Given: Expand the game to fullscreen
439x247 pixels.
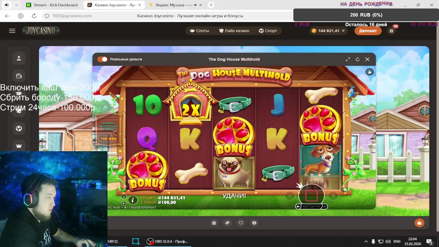Looking at the screenshot, I should (348, 59).
